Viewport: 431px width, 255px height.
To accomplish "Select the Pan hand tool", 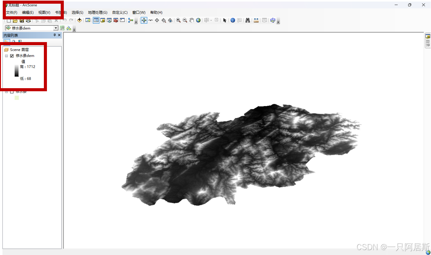I will point(191,20).
